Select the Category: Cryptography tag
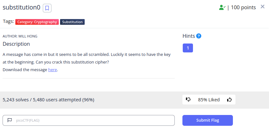 pyautogui.click(x=37, y=22)
